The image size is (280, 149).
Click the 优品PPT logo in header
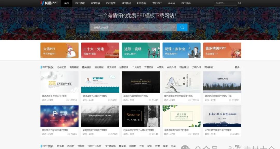[49, 3]
